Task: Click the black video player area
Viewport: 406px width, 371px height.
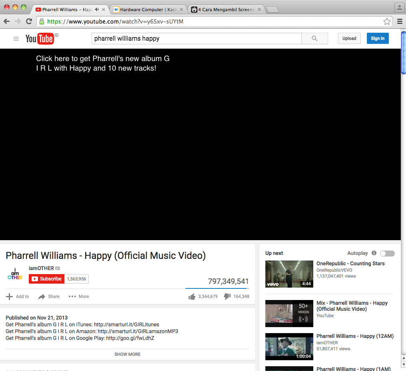Action: (x=201, y=144)
